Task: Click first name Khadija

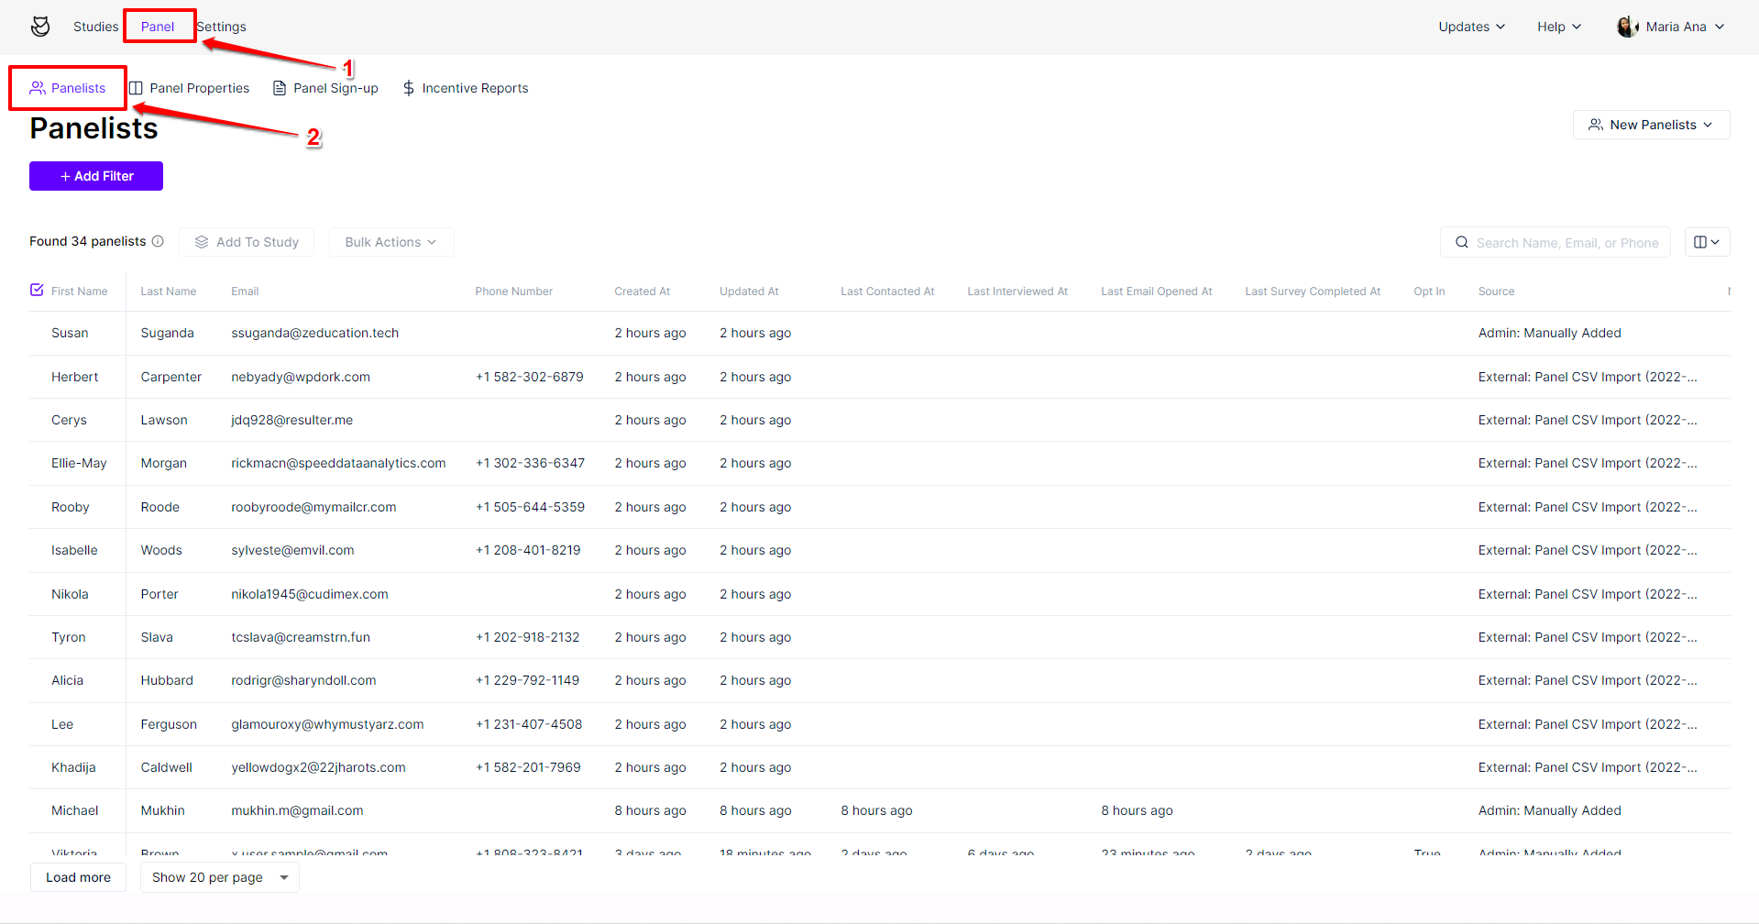Action: [x=73, y=767]
